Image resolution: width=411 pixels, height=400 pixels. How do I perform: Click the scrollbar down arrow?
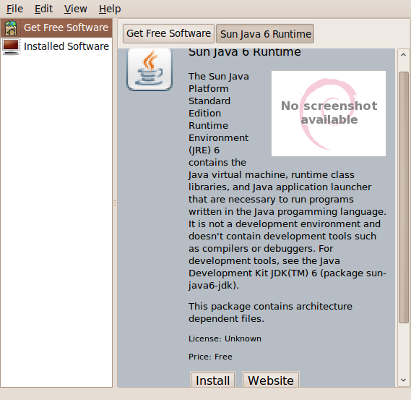pos(403,380)
